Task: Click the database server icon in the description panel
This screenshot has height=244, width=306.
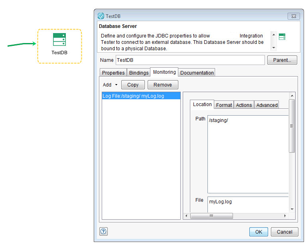Action: (x=282, y=37)
